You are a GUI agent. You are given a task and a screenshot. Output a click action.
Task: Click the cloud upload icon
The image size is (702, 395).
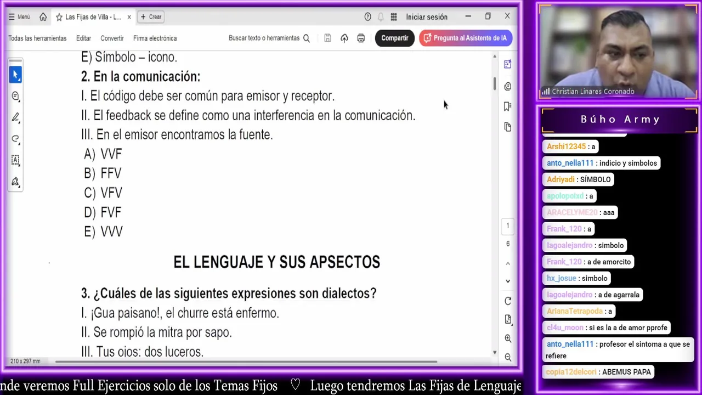click(344, 38)
